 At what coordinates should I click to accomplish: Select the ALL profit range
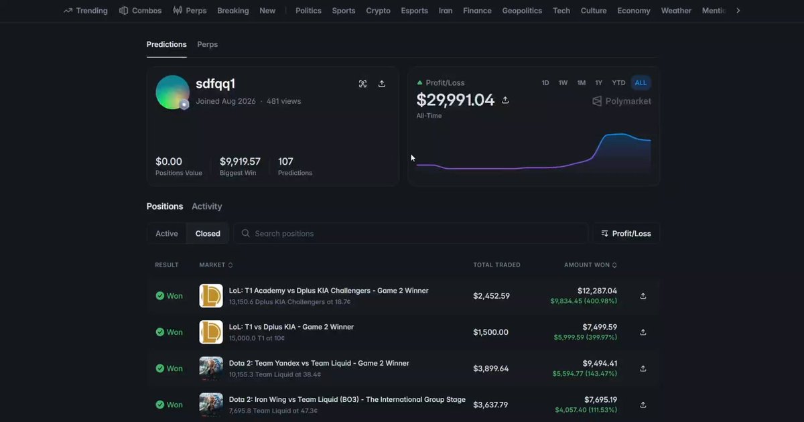[x=641, y=83]
